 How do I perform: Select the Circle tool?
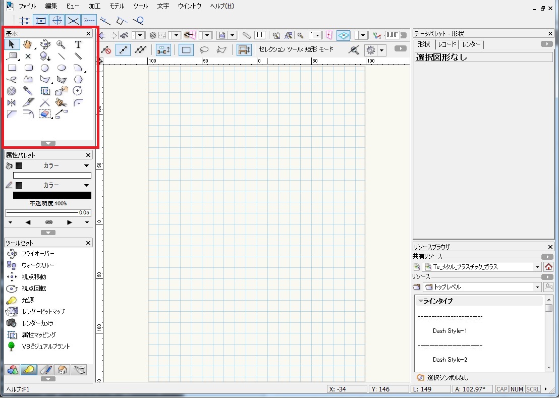pyautogui.click(x=44, y=68)
